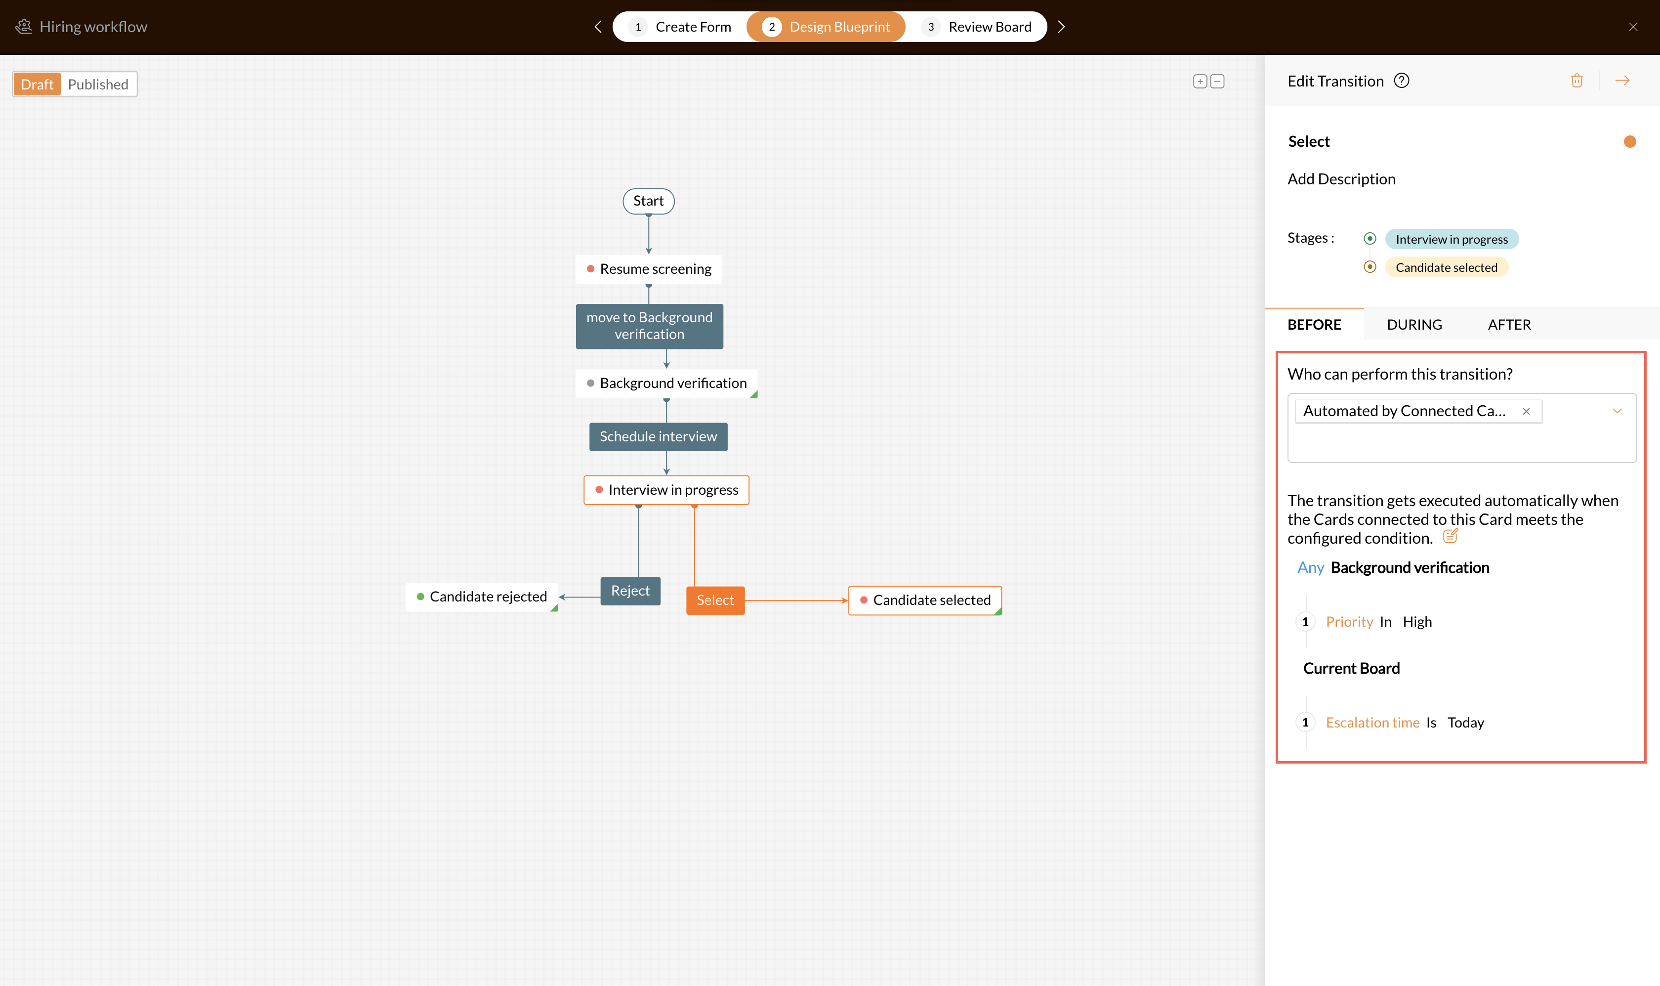Screen dimensions: 1660x986
Task: Select the Interview in progress stage radio
Action: pyautogui.click(x=1369, y=239)
